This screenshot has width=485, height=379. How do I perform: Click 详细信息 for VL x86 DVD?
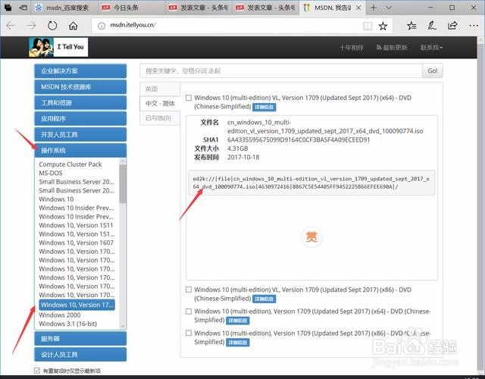(264, 299)
